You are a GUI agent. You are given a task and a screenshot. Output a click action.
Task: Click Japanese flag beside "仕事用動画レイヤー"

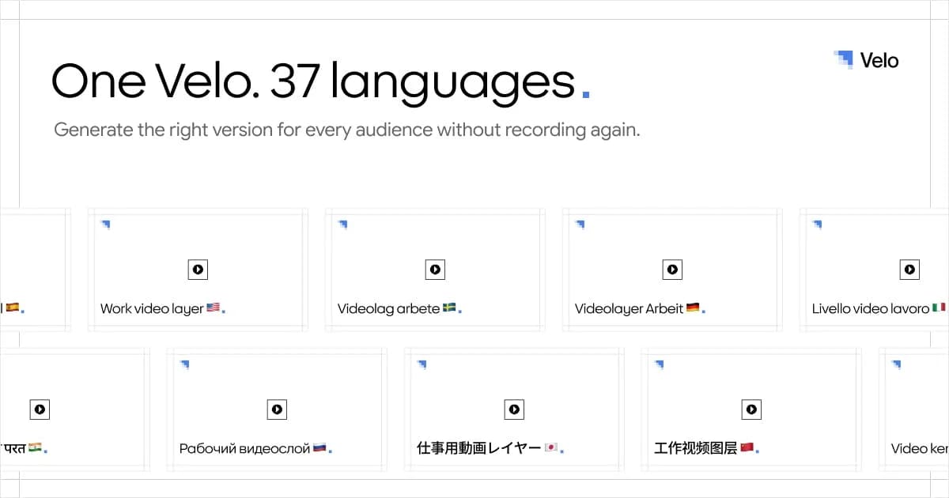pos(551,448)
